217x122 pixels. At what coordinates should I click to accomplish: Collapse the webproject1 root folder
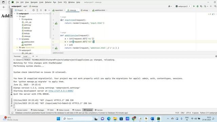click(15, 14)
